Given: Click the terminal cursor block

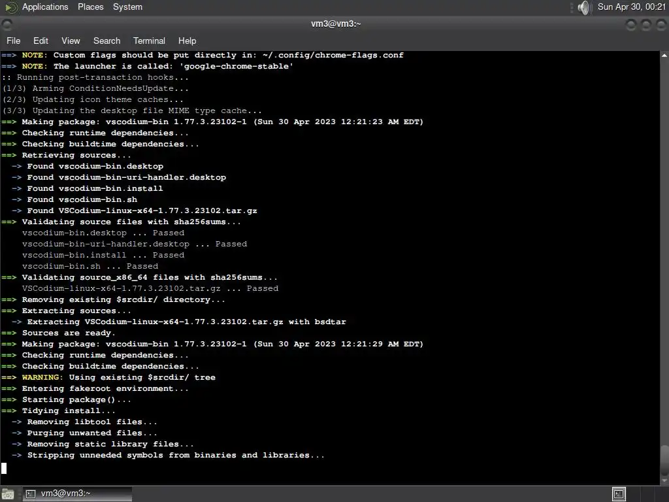Looking at the screenshot, I should [x=4, y=468].
